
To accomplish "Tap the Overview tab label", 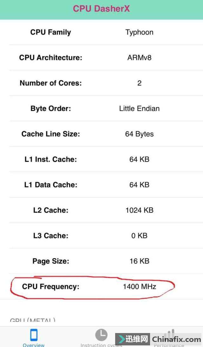I will click(34, 345).
